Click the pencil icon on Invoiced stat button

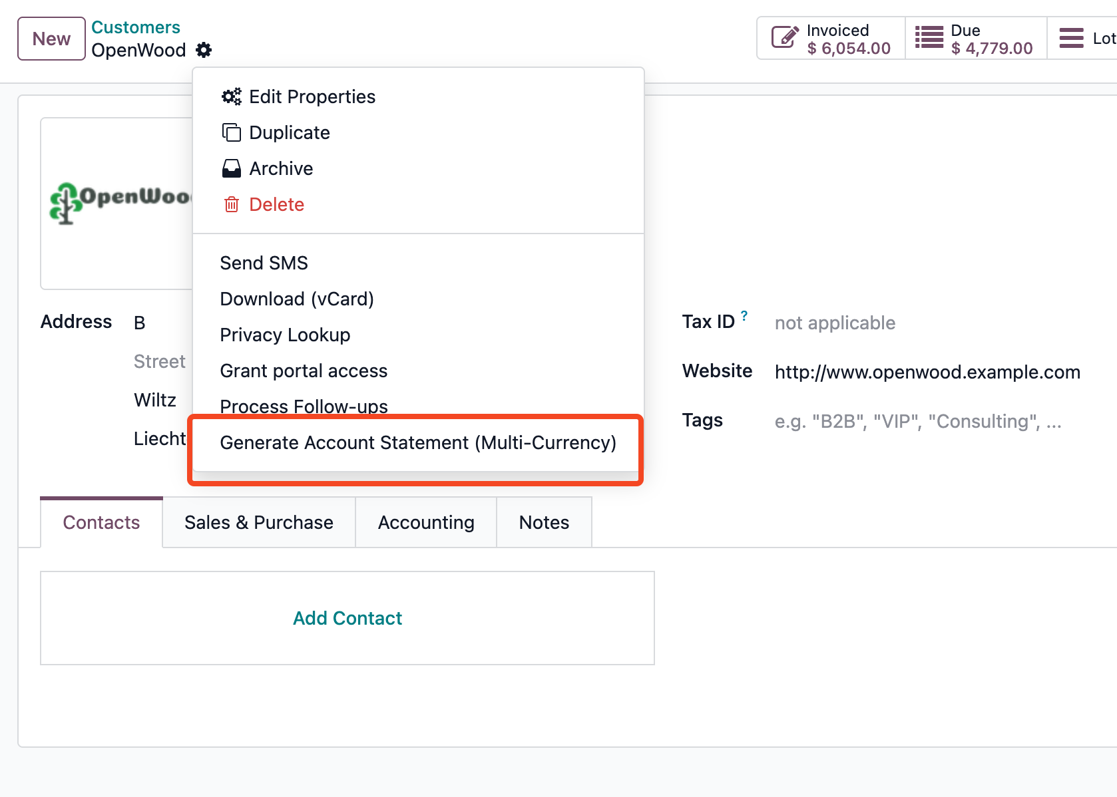point(785,37)
